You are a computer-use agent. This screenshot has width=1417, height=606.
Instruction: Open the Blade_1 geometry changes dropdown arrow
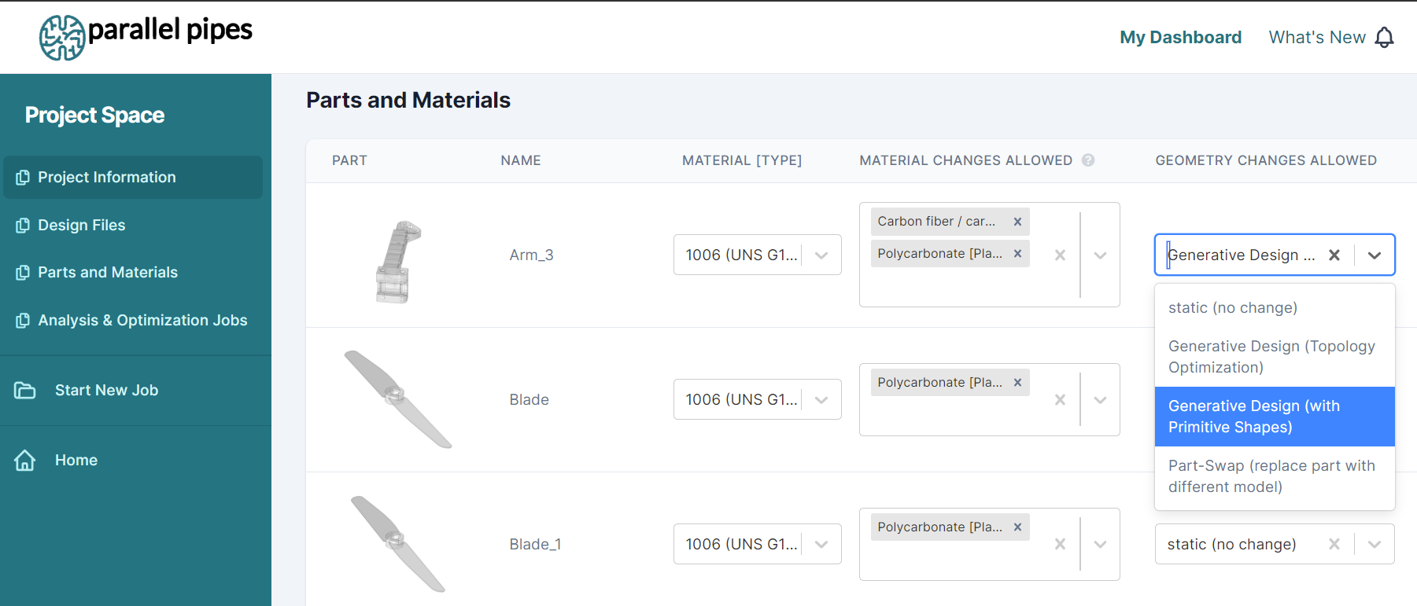point(1375,544)
